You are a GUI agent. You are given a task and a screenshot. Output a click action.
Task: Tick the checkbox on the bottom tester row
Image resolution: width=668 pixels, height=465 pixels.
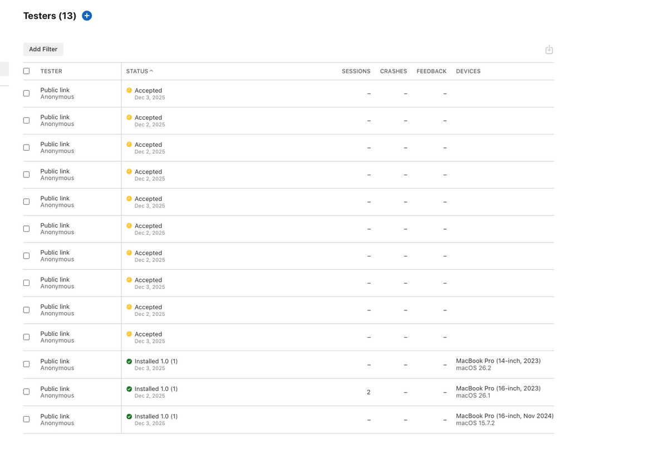pos(26,419)
